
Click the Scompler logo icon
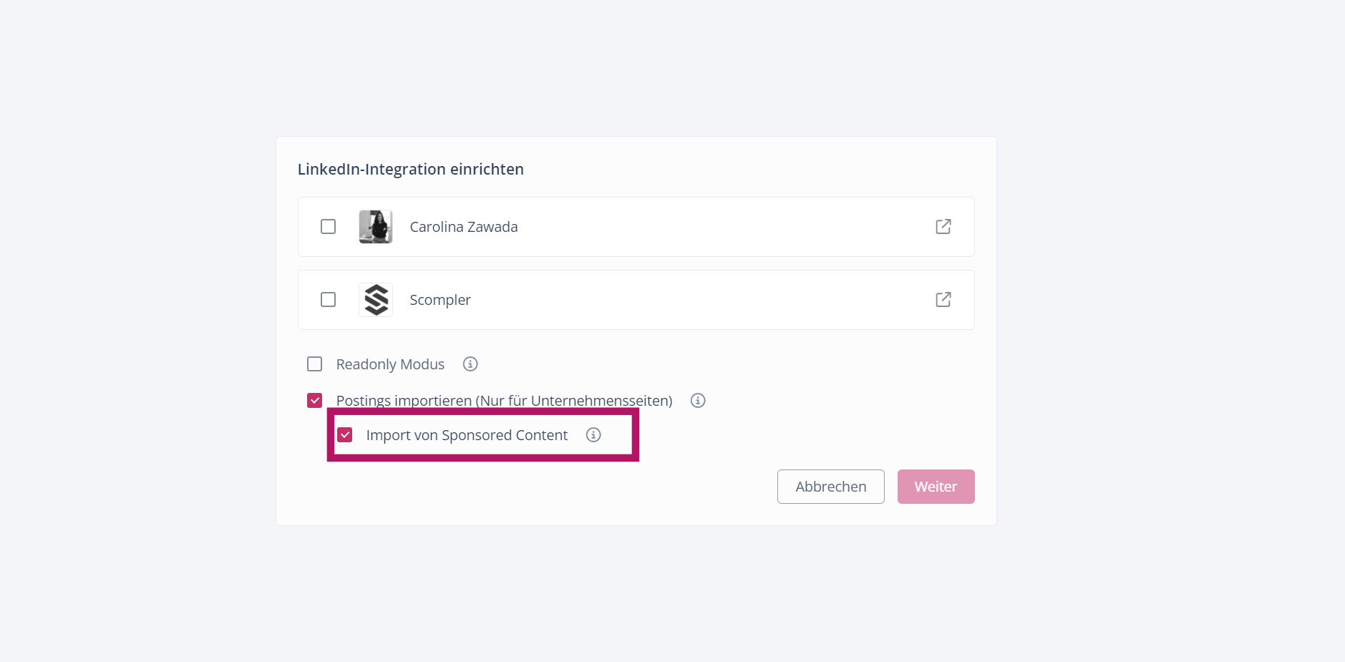click(x=376, y=300)
